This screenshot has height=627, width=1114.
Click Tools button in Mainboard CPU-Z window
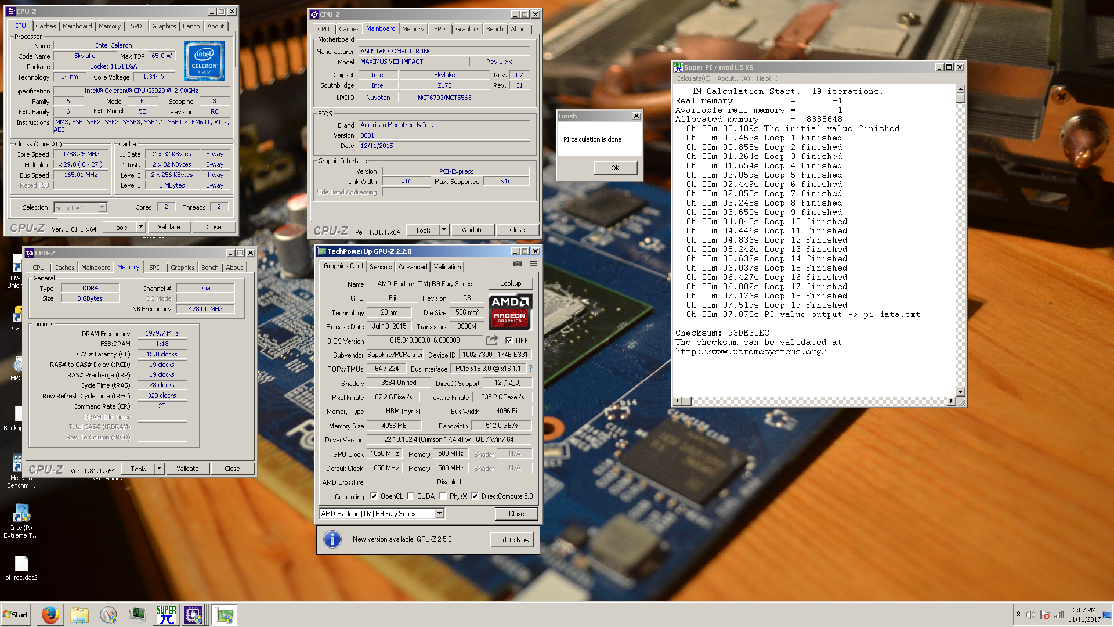tap(423, 230)
